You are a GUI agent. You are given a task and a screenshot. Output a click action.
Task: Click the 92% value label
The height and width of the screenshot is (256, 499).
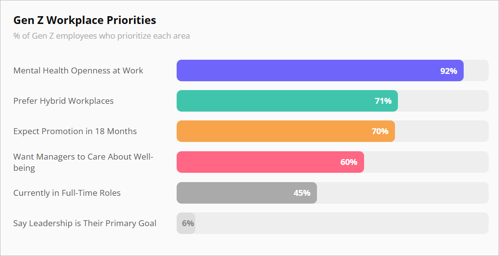448,71
